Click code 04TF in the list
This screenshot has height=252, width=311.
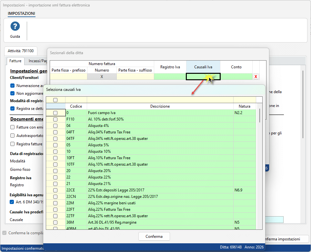click(71, 139)
